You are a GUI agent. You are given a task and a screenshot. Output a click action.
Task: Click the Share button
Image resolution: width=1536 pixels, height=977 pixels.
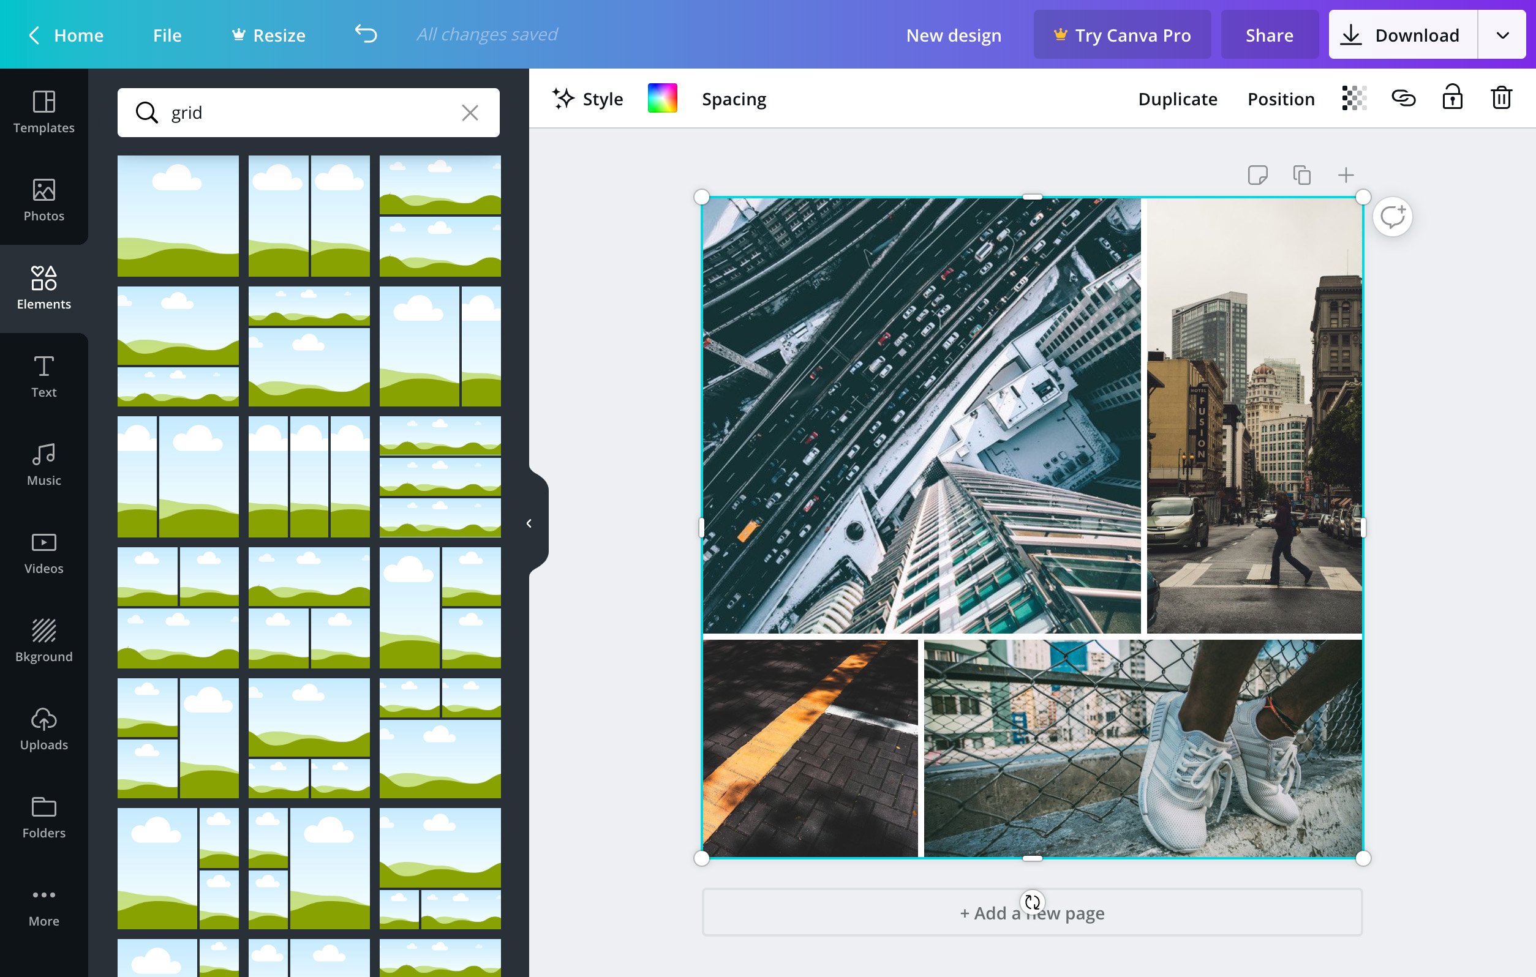tap(1270, 34)
